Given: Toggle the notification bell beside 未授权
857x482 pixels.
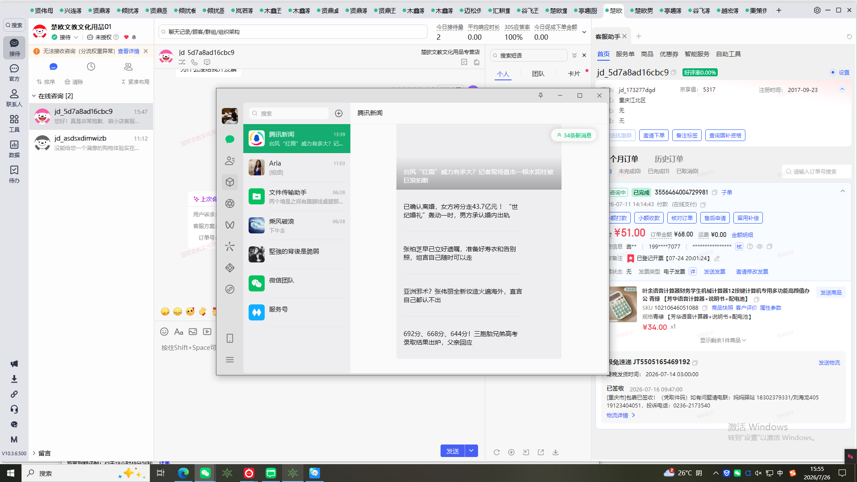Looking at the screenshot, I should [x=134, y=37].
